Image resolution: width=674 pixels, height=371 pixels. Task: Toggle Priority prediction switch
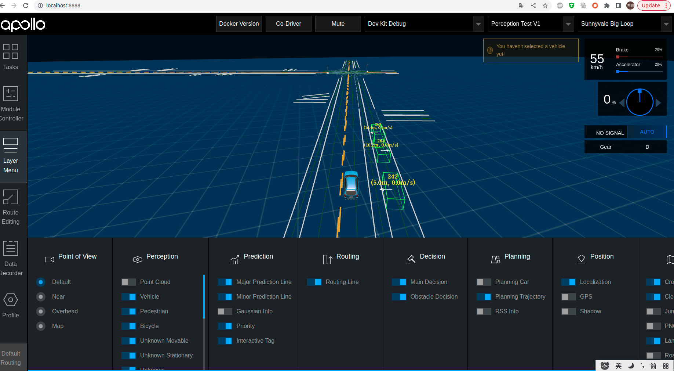225,326
